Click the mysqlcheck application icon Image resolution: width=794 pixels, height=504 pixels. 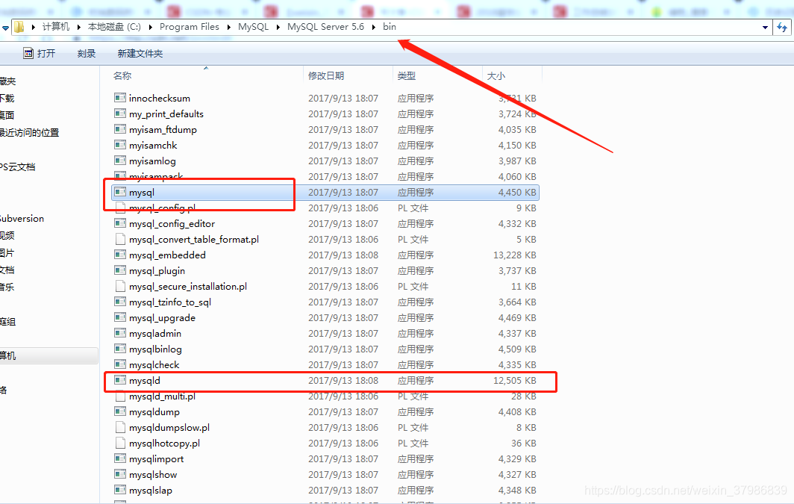(120, 364)
